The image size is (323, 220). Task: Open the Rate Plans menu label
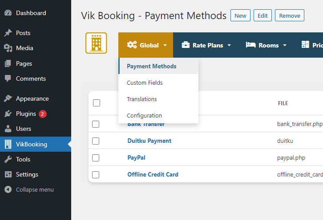[208, 45]
